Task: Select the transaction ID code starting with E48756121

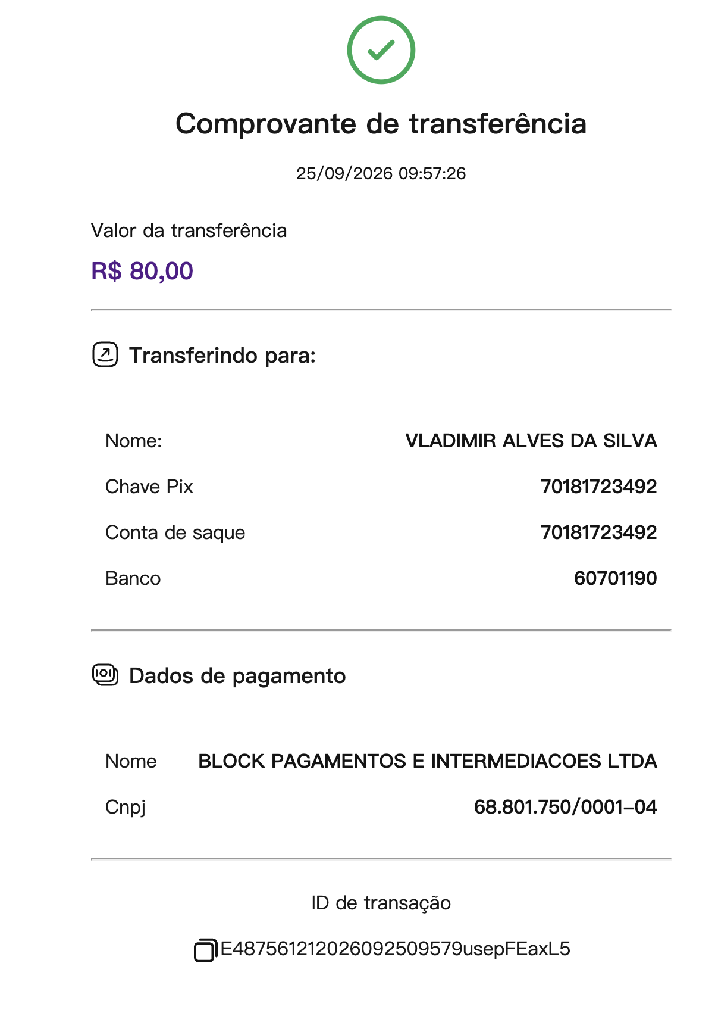Action: (x=395, y=949)
